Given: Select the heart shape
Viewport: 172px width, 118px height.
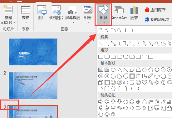Looking at the screenshot, I should pyautogui.click(x=145, y=82).
